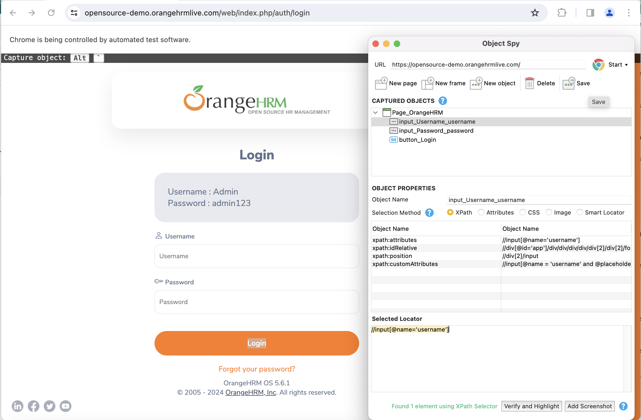Select the Attributes selection method
Viewport: 641px width, 420px height.
[481, 212]
